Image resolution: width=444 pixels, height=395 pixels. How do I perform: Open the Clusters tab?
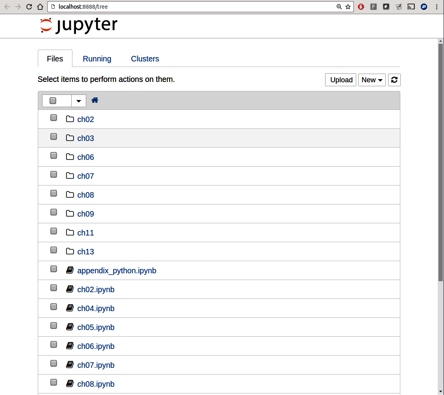click(145, 59)
